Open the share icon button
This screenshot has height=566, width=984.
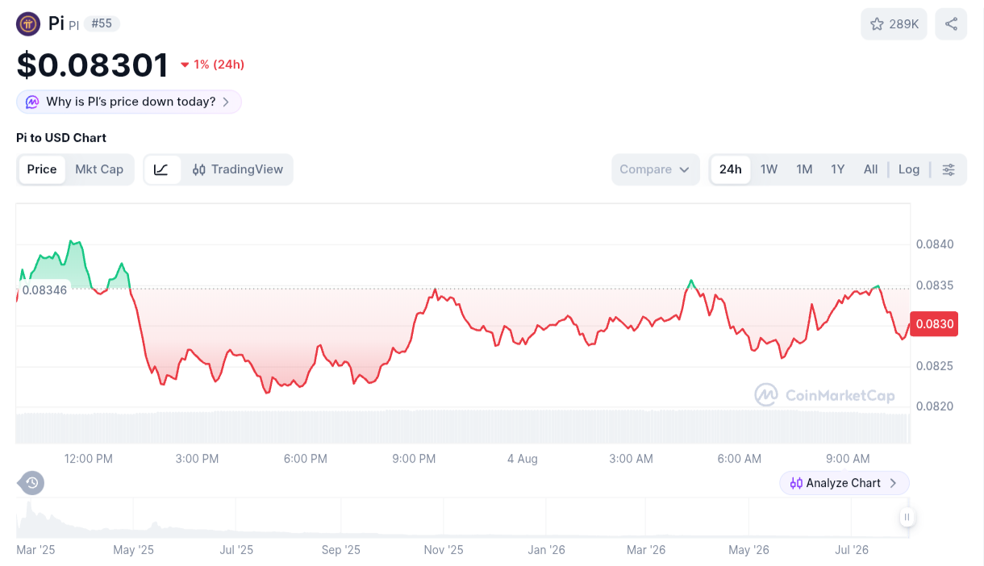point(951,24)
